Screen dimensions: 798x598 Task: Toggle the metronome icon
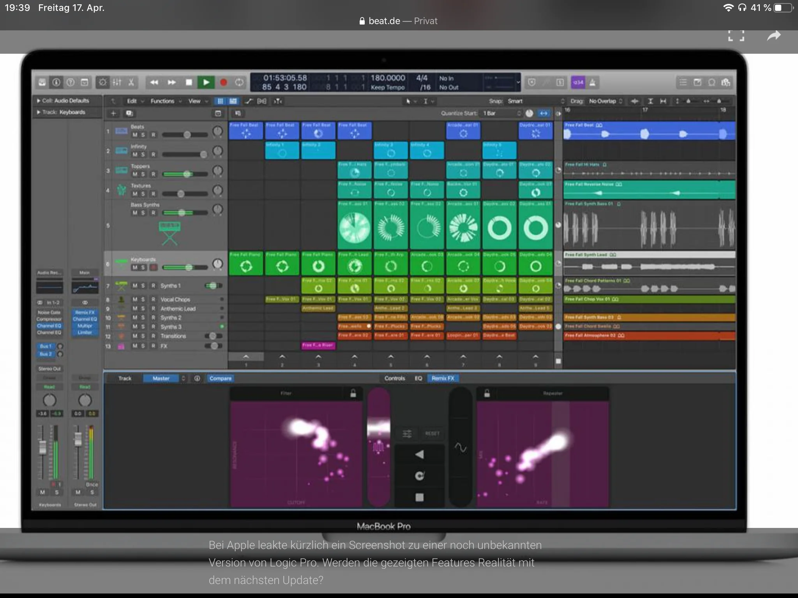coord(592,83)
